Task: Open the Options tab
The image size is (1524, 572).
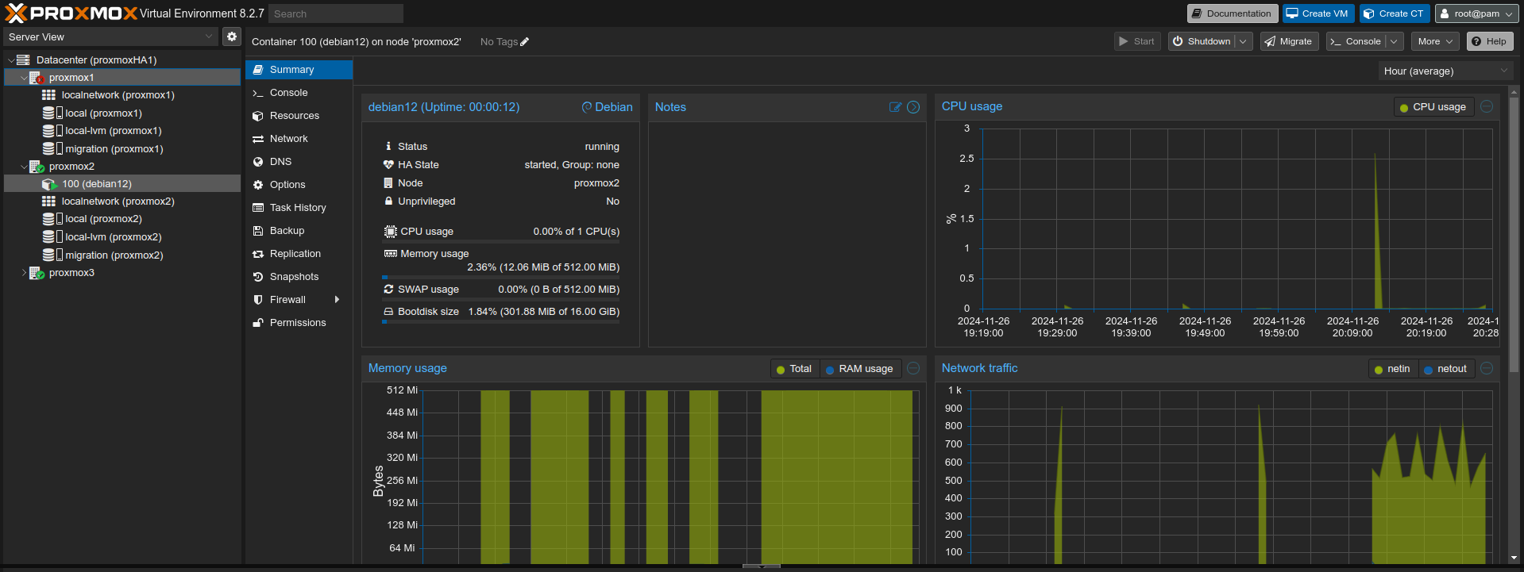Action: pyautogui.click(x=299, y=185)
